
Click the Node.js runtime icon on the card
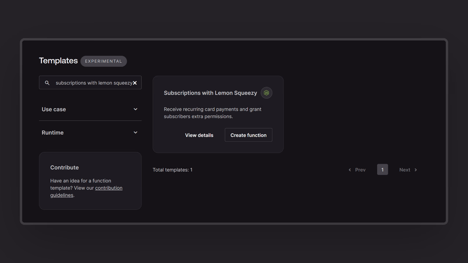(x=267, y=93)
